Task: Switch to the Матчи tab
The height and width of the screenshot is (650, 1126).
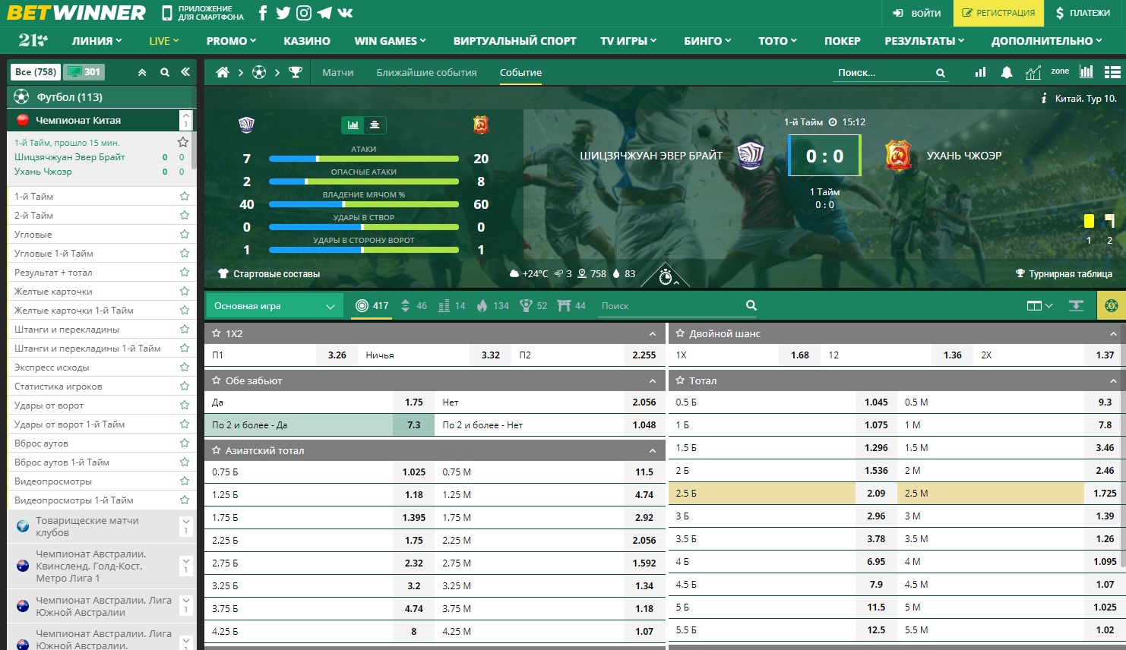Action: pos(337,72)
